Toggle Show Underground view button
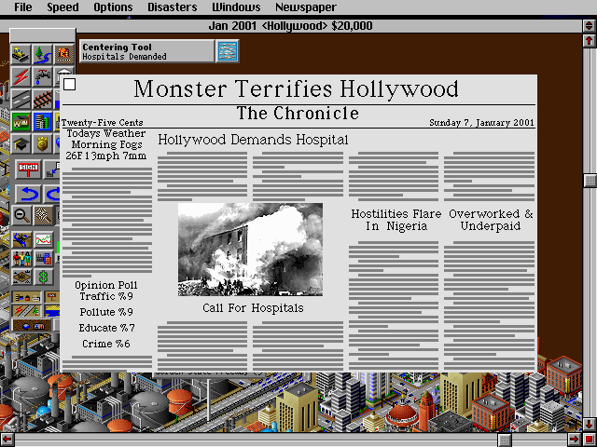Image resolution: width=597 pixels, height=447 pixels. click(31, 325)
